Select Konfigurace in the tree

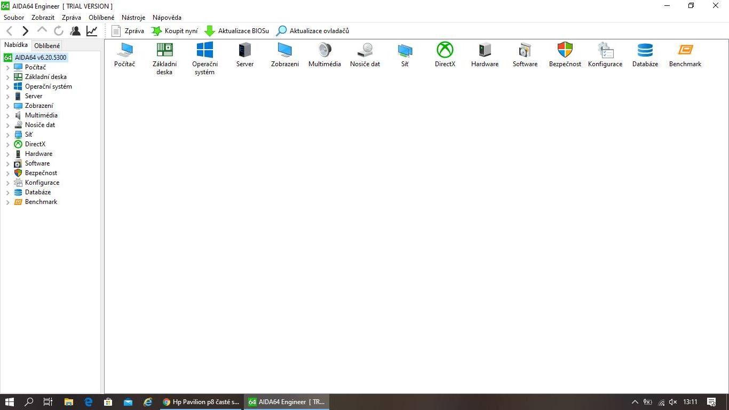42,183
